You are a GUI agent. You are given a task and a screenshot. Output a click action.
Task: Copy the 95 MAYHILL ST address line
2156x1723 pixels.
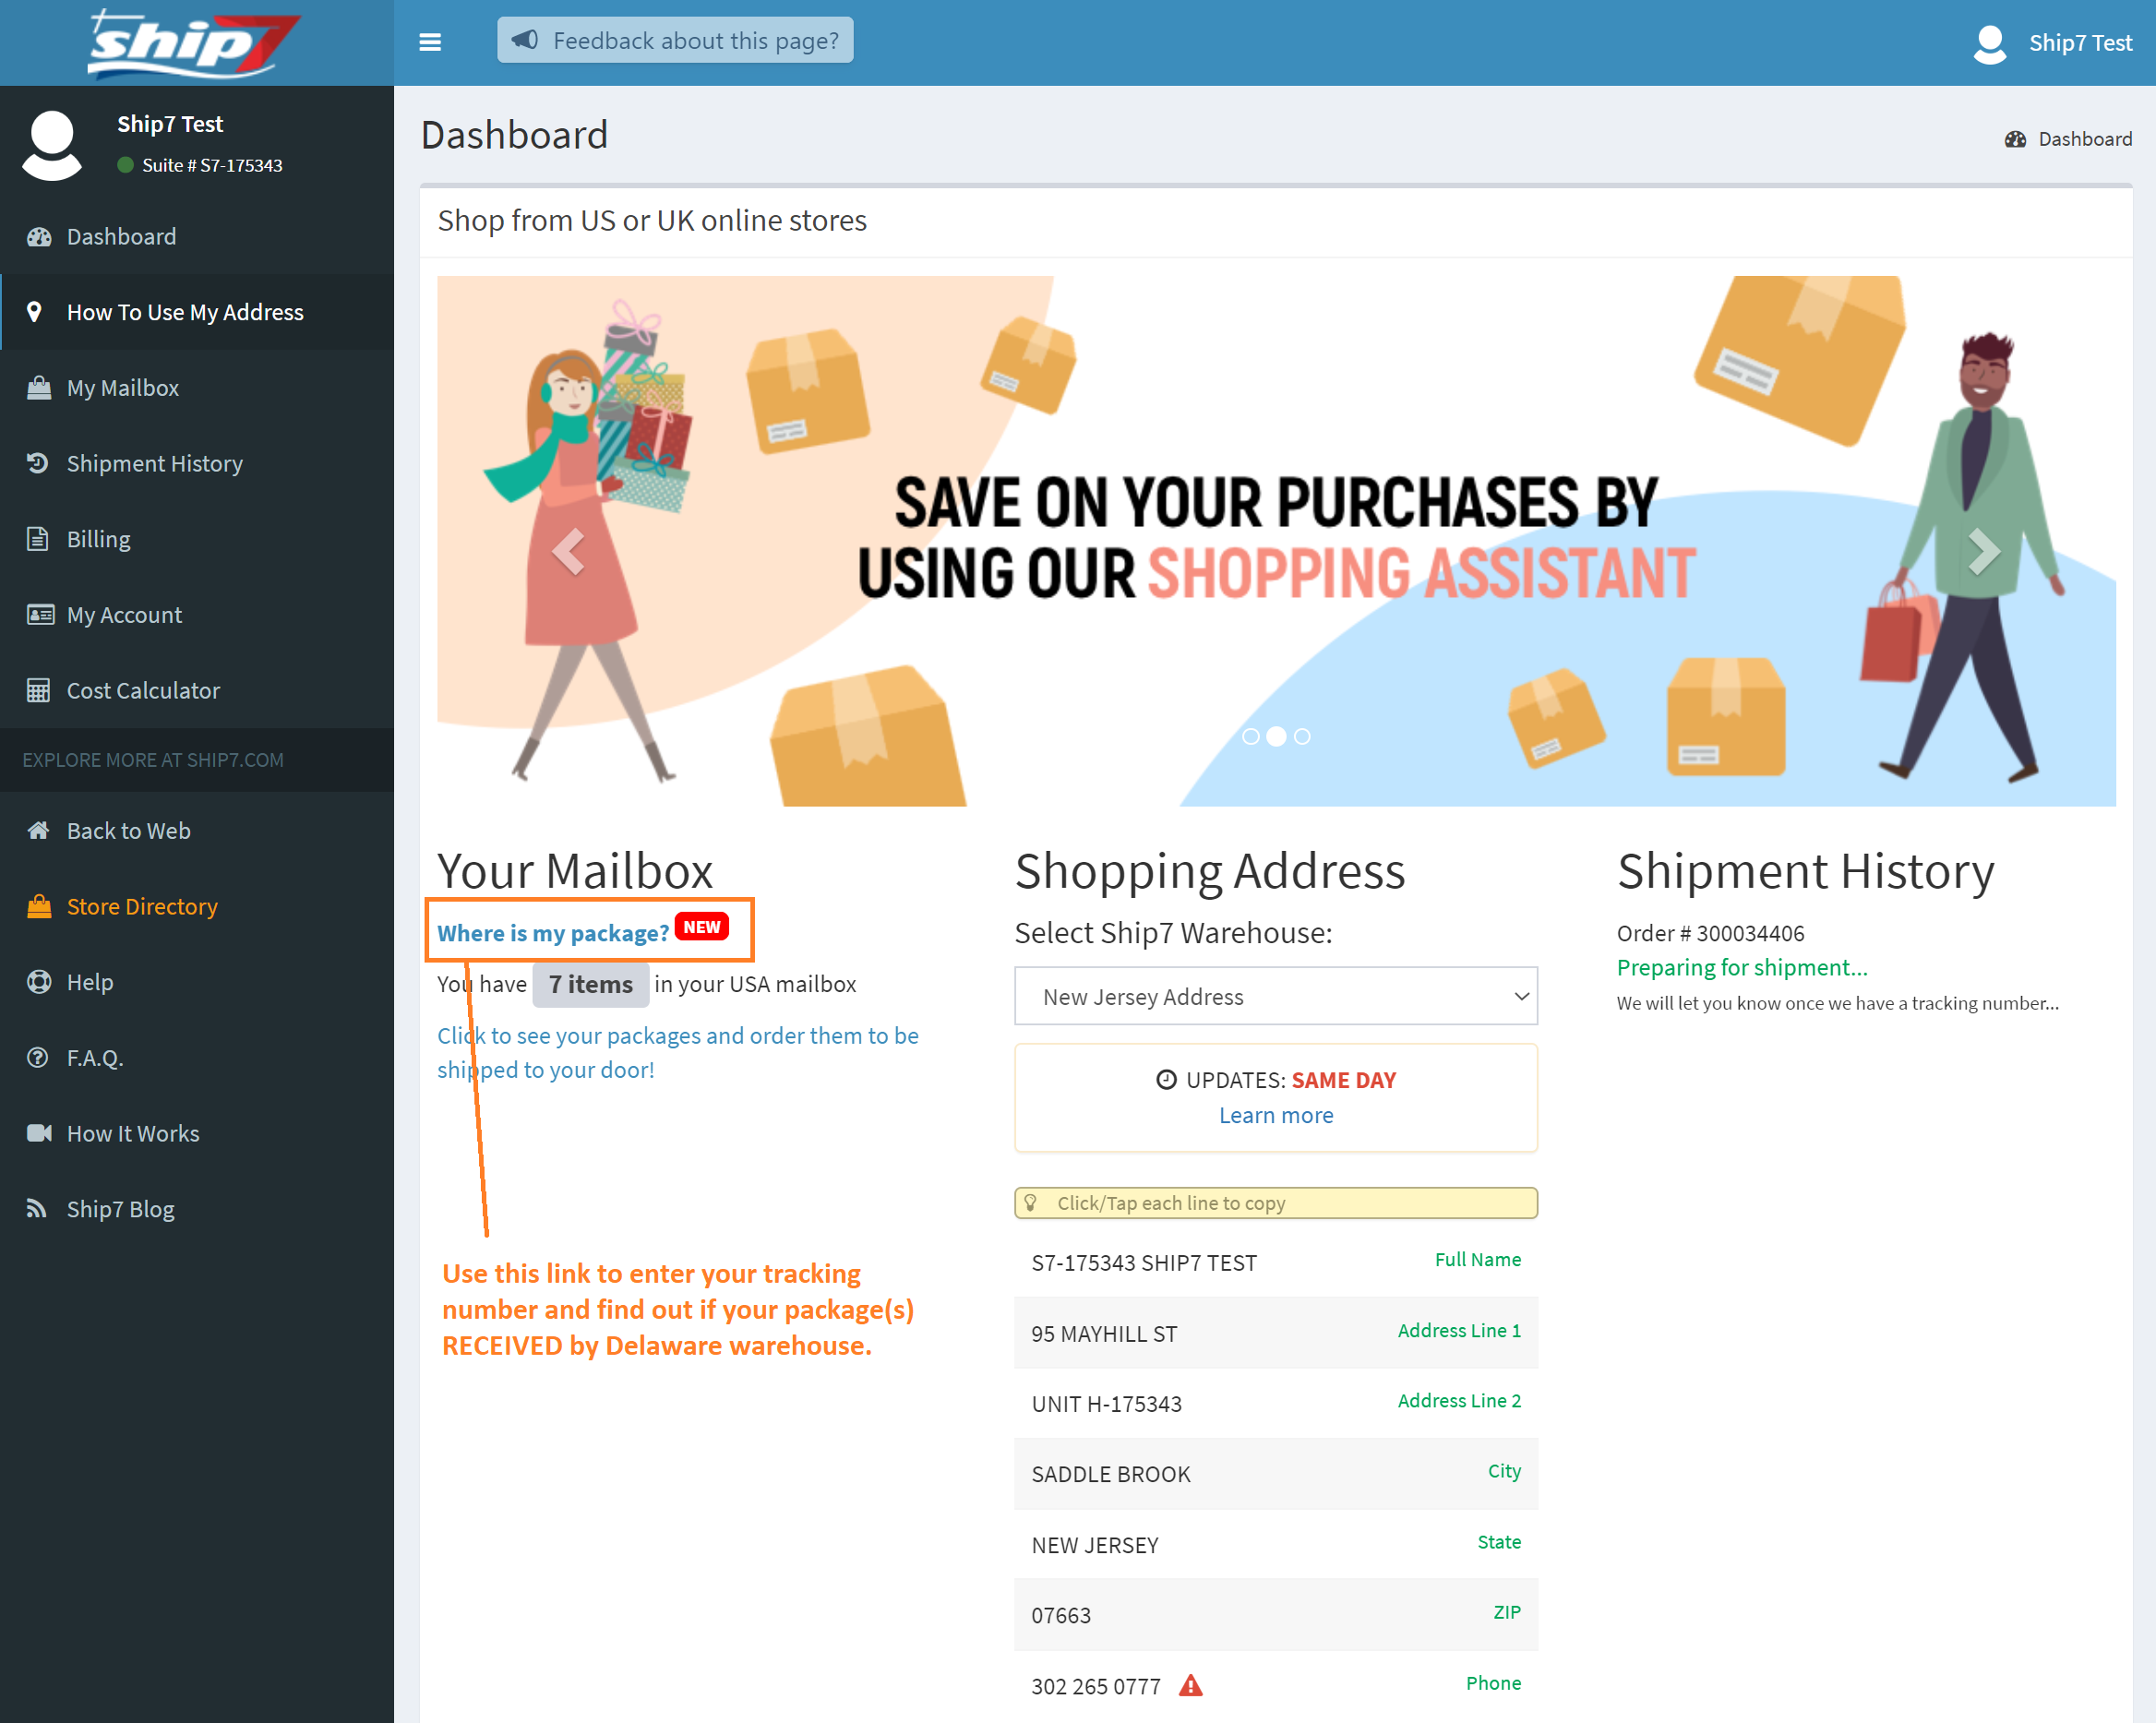point(1104,1333)
